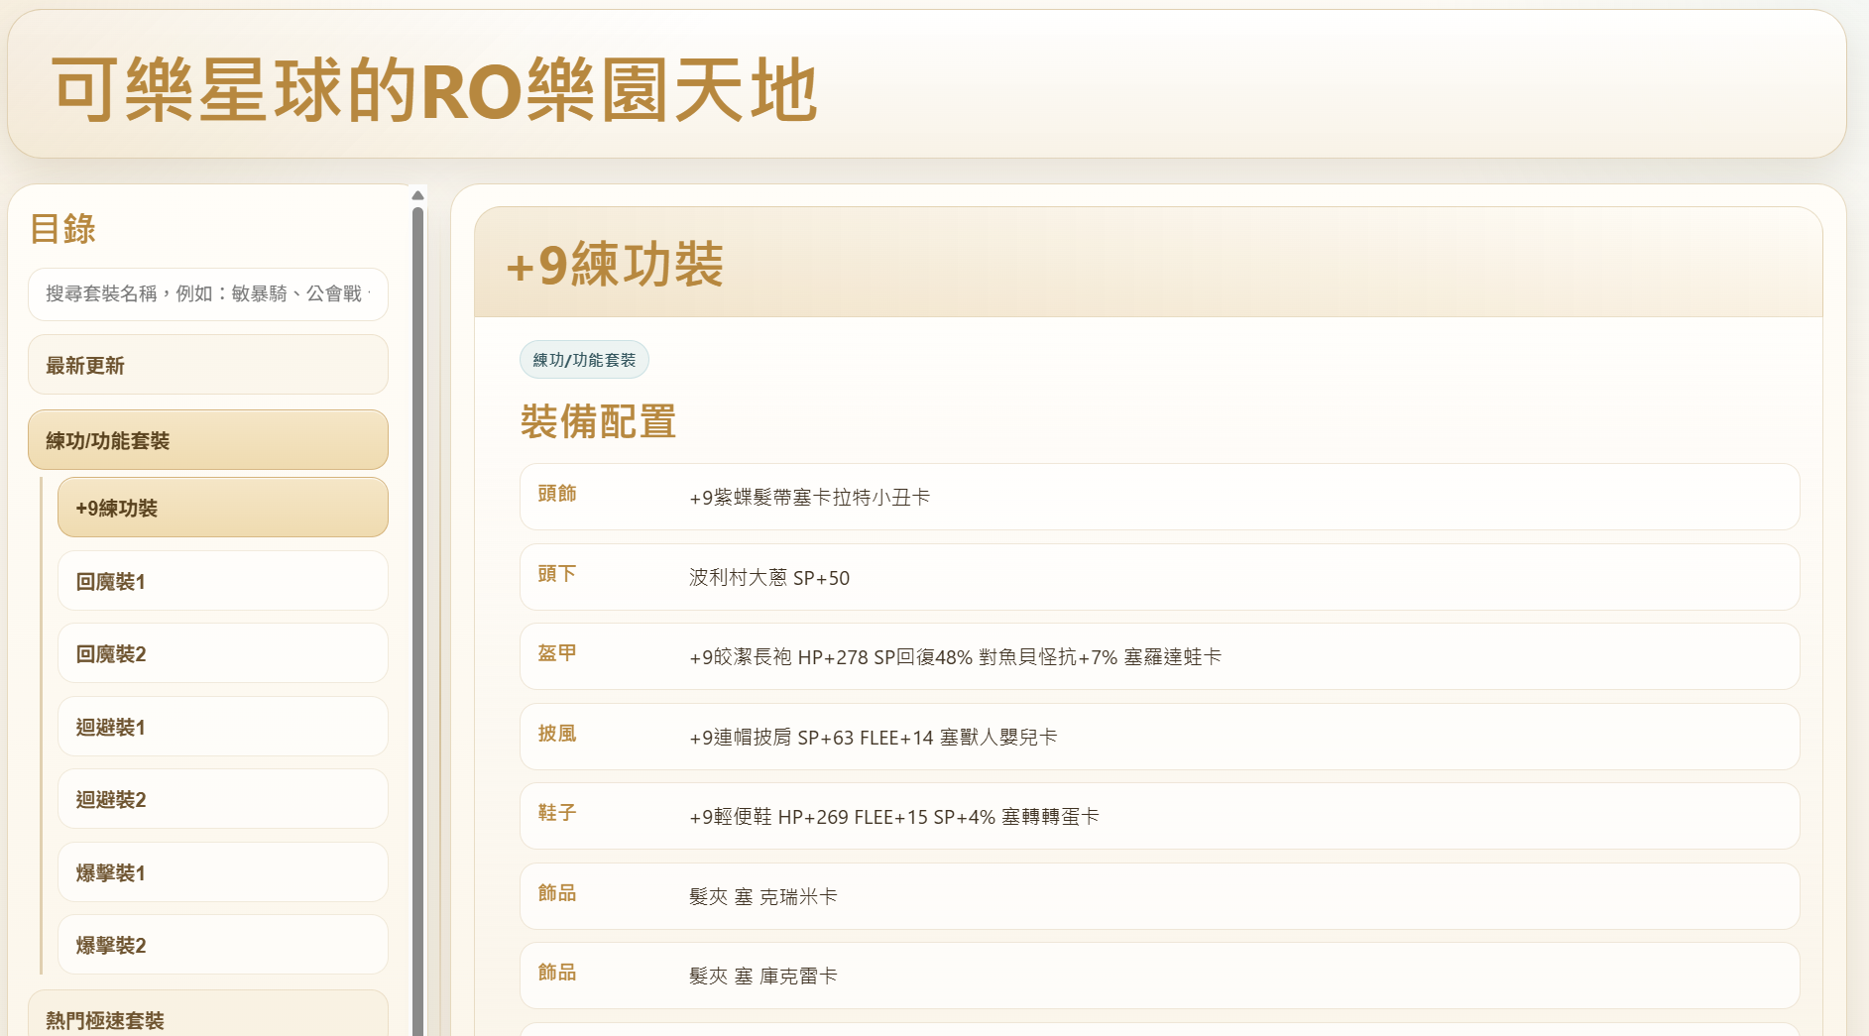Click the site title 可樂星球的RO樂園天地
Image resolution: width=1869 pixels, height=1036 pixels.
click(434, 89)
